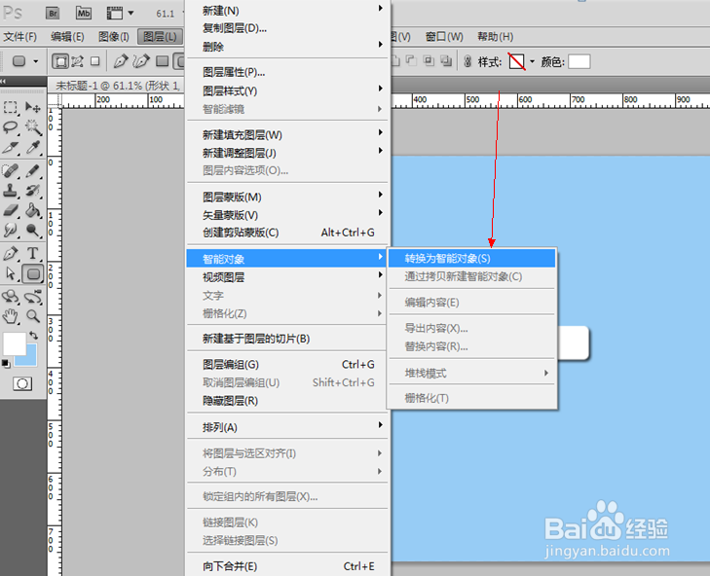Click the zoom level field 61.1
The image size is (710, 576).
click(166, 14)
